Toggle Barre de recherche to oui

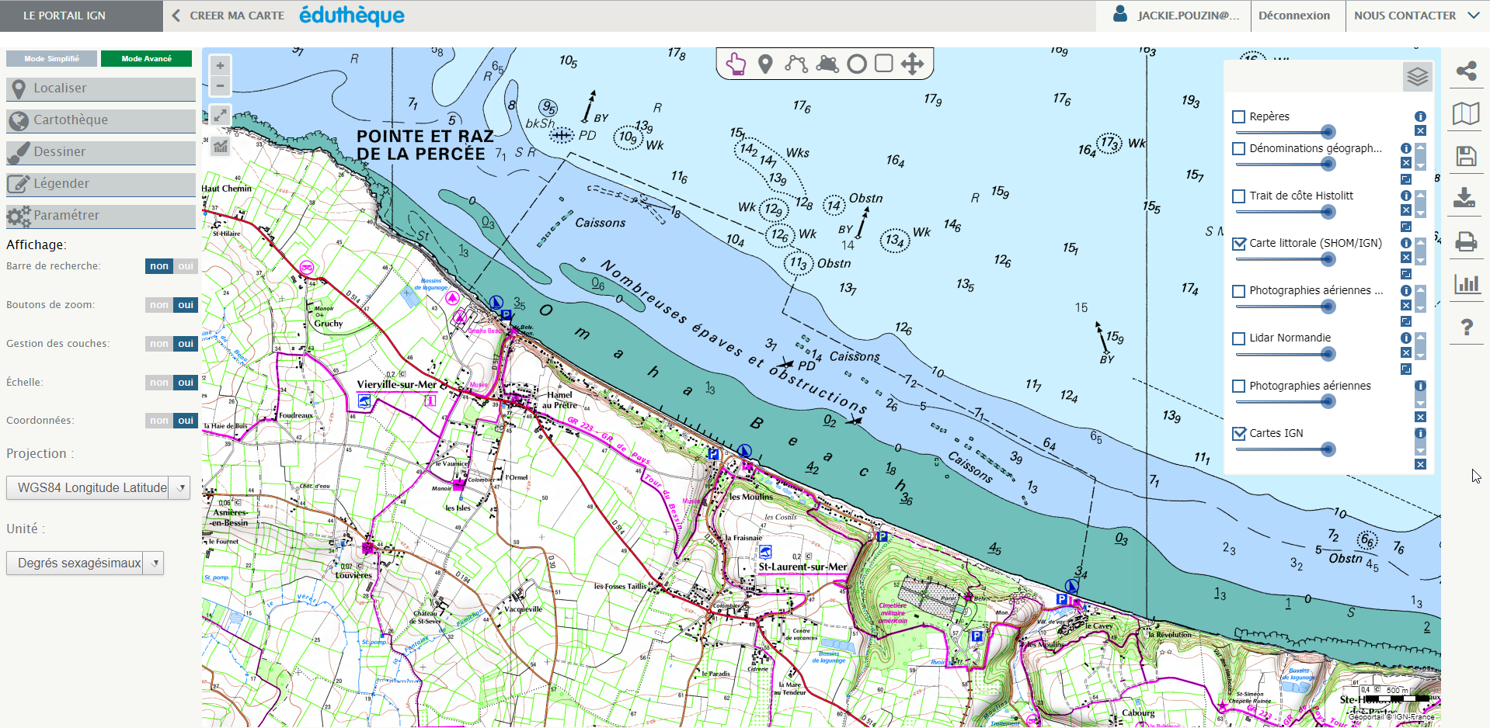tap(185, 265)
